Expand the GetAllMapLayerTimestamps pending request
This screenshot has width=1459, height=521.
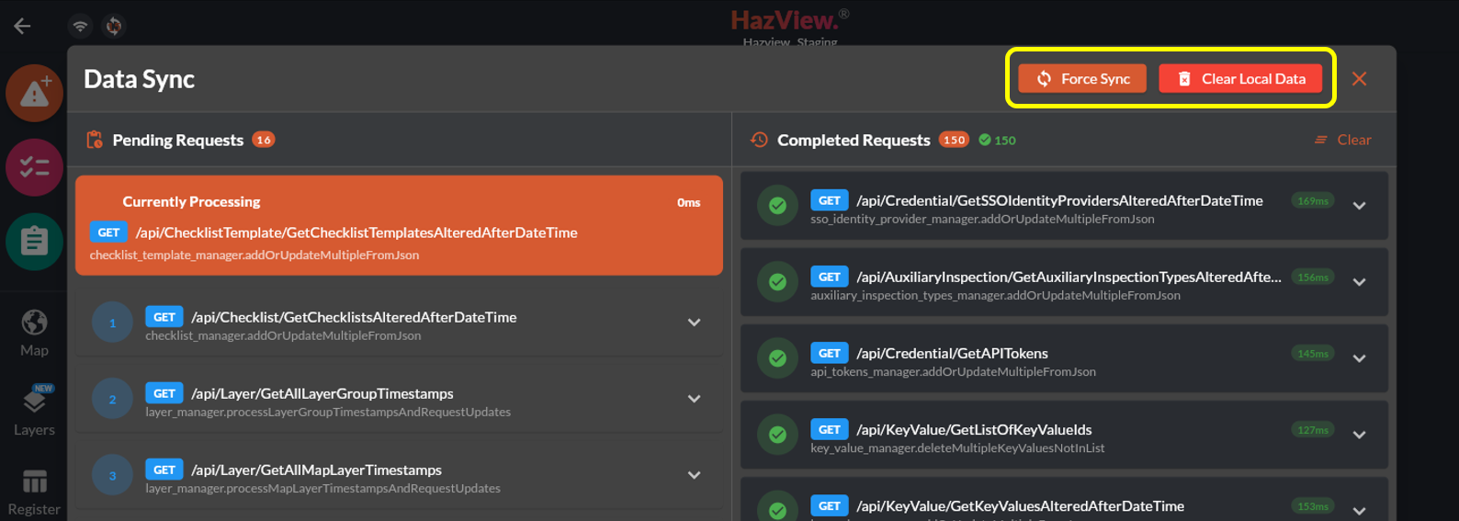(x=695, y=475)
